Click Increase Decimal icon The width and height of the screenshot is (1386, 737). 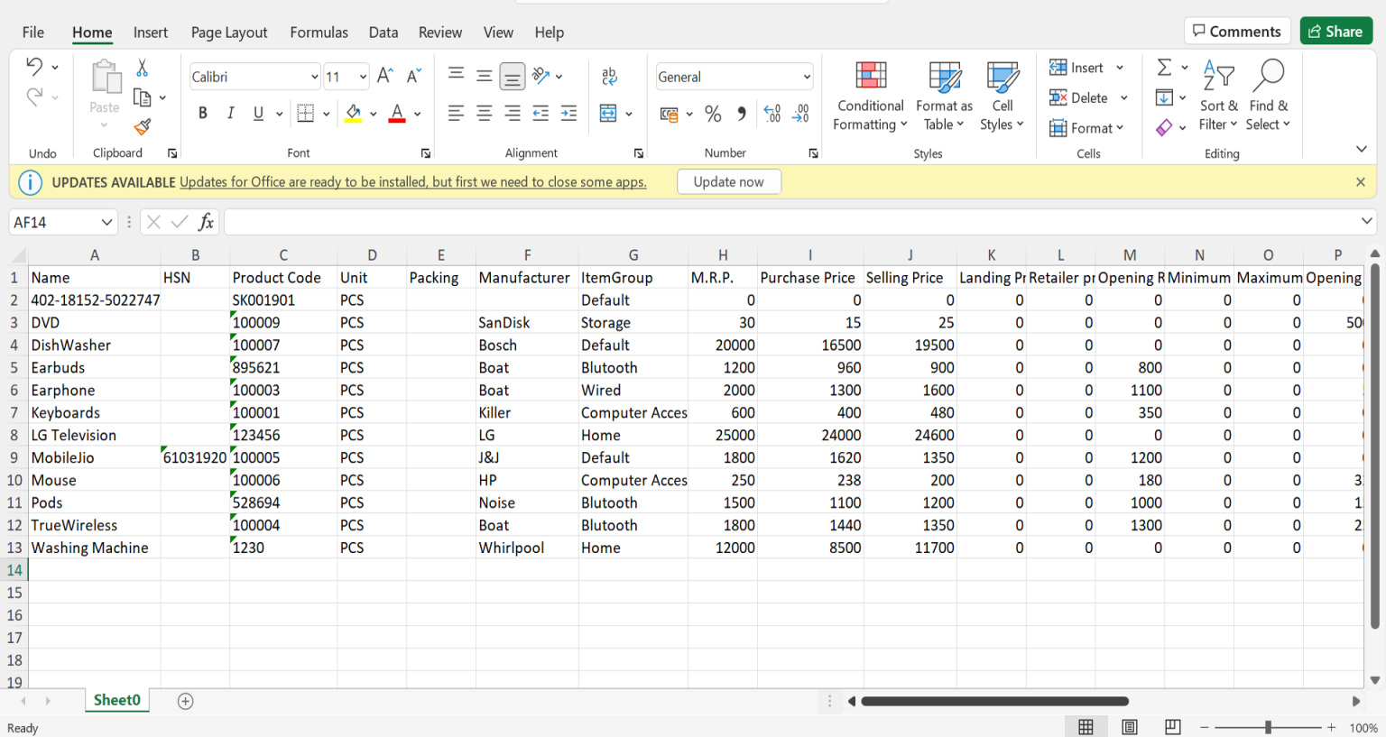pos(772,114)
